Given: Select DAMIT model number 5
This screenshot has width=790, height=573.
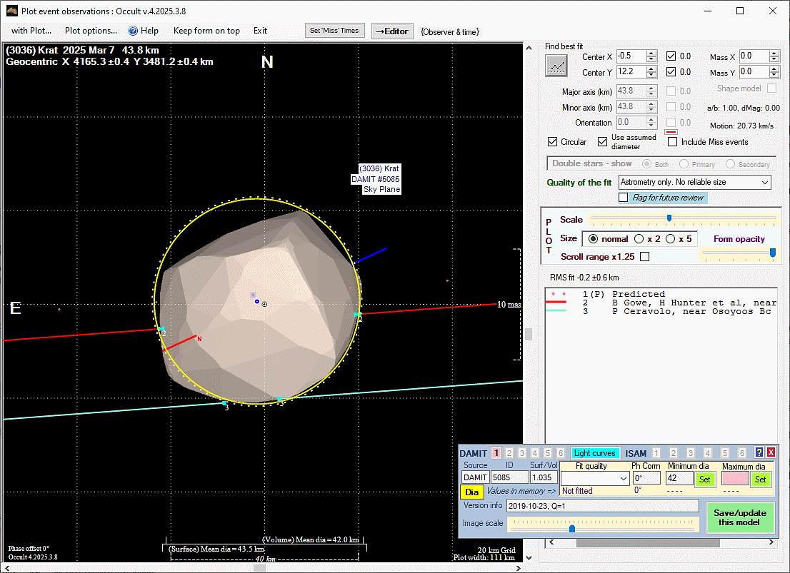Looking at the screenshot, I should coord(548,453).
